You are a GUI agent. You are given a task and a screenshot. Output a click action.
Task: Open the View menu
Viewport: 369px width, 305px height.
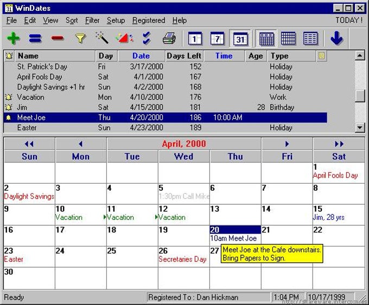click(x=50, y=21)
